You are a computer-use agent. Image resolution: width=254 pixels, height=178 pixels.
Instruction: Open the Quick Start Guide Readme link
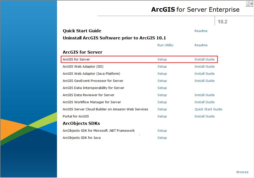coord(201,31)
